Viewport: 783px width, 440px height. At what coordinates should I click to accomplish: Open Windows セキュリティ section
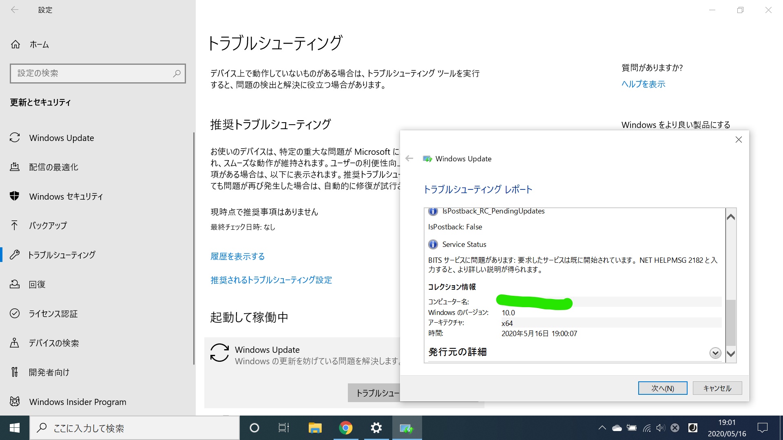pos(66,196)
